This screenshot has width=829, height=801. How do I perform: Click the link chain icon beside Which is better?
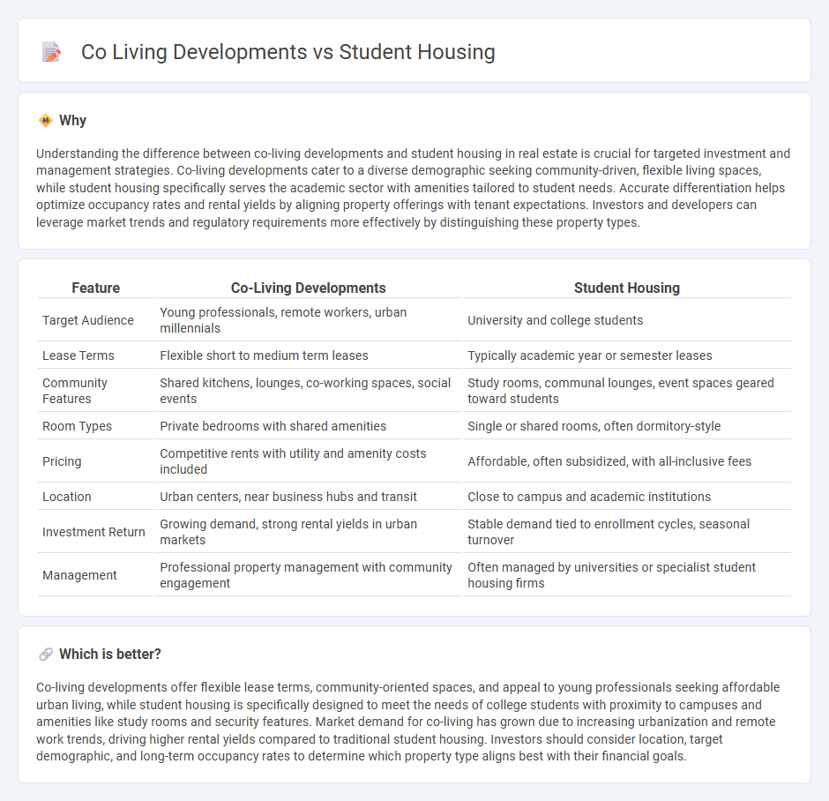point(46,654)
